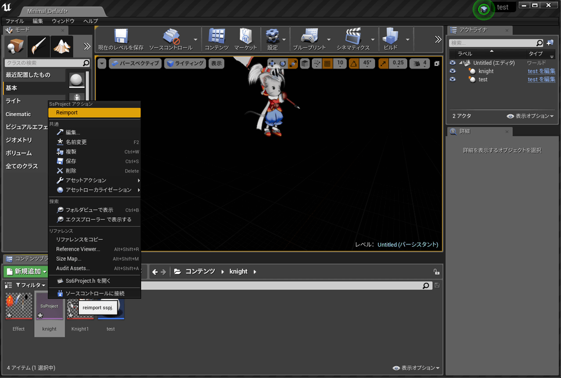Select the Basic (基本) category
The width and height of the screenshot is (561, 378).
coord(34,88)
